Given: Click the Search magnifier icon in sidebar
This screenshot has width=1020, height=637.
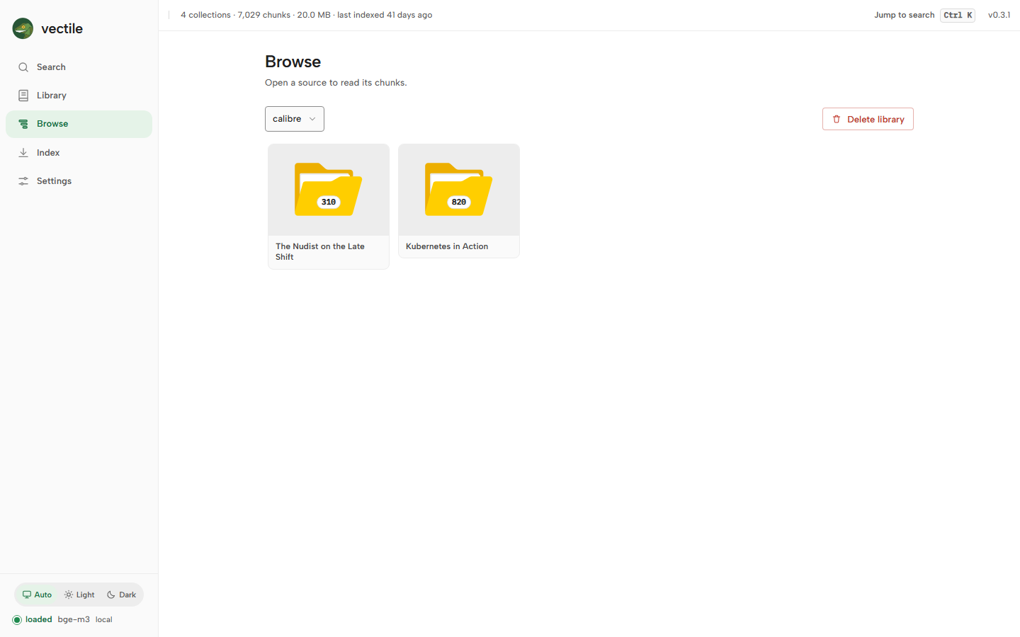Looking at the screenshot, I should 23,67.
